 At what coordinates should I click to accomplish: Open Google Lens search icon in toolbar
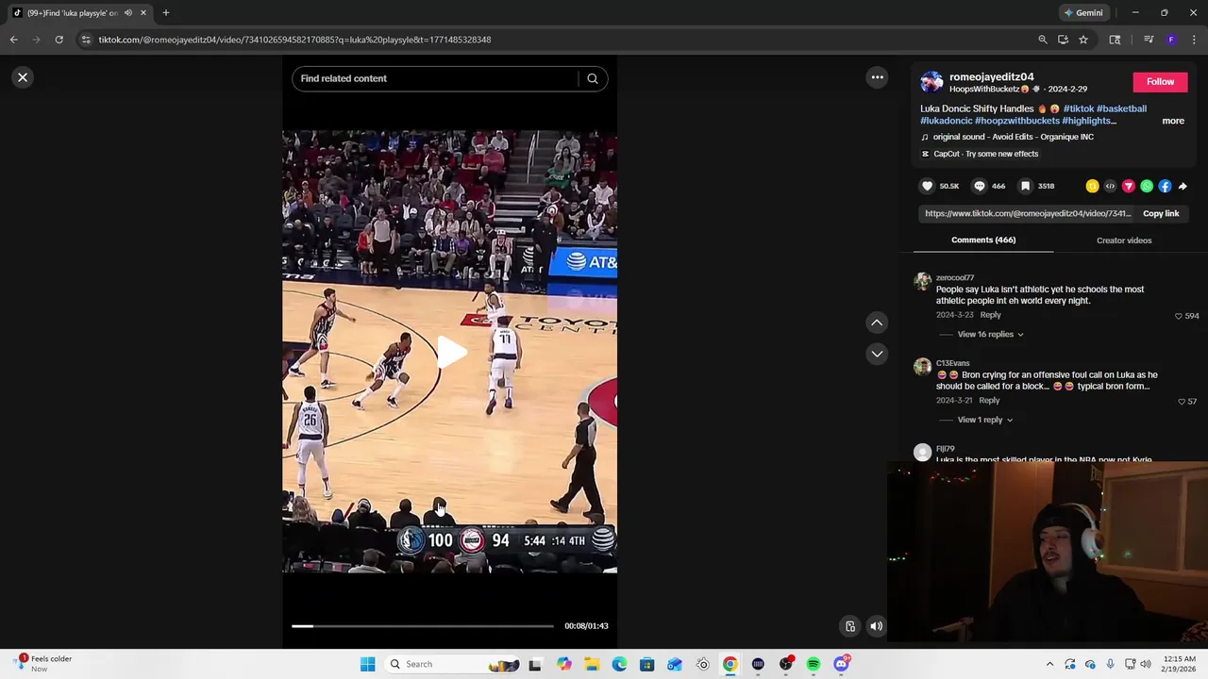pos(1115,40)
